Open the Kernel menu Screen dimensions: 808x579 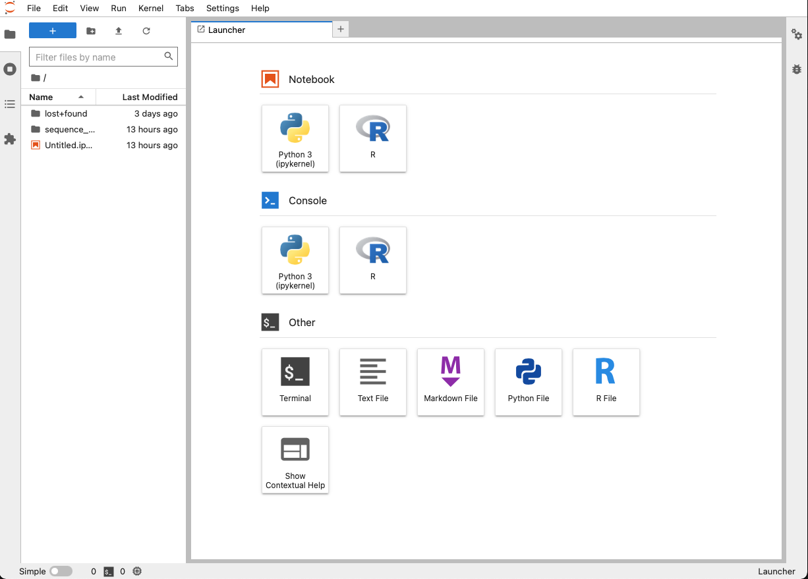[151, 8]
